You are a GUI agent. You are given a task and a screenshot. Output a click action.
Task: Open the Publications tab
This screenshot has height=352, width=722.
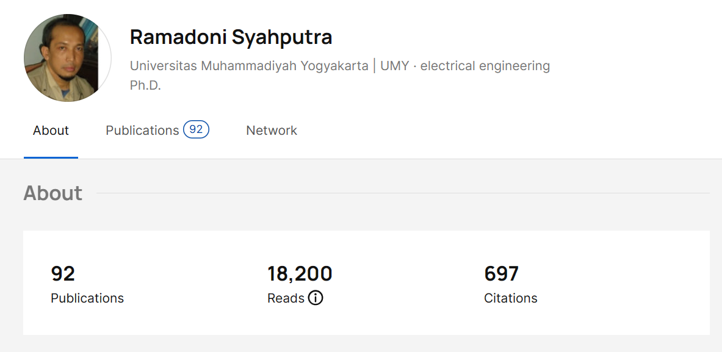[142, 131]
